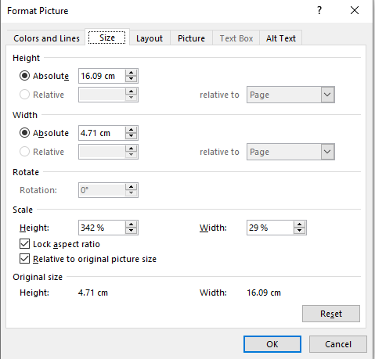Viewport: 375px width, 359px height.
Task: Increase absolute width with up arrow
Action: pos(131,130)
